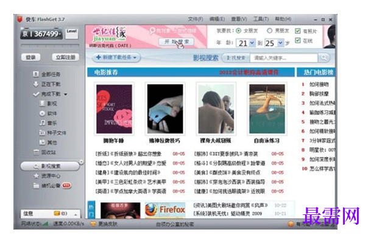Click the Firefox logo banner
The image size is (371, 235).
coord(165,210)
